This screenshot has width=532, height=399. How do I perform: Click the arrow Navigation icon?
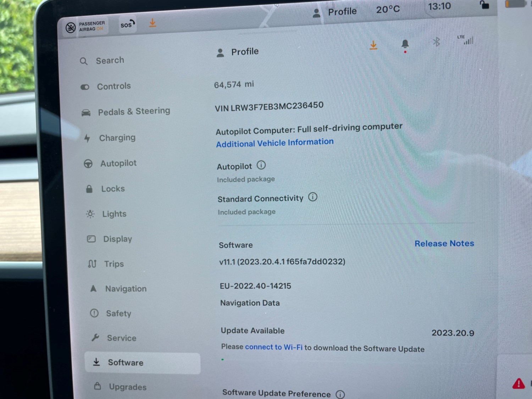coord(93,288)
